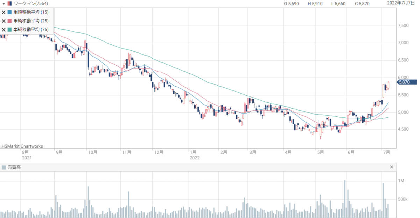The height and width of the screenshot is (218, 420).
Task: Click the 8月 time axis label
Action: click(25, 152)
